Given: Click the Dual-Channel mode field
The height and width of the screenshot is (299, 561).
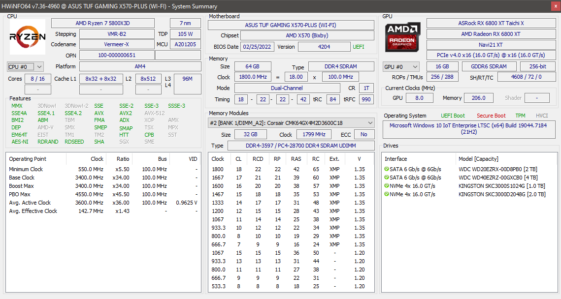Looking at the screenshot, I should point(287,88).
